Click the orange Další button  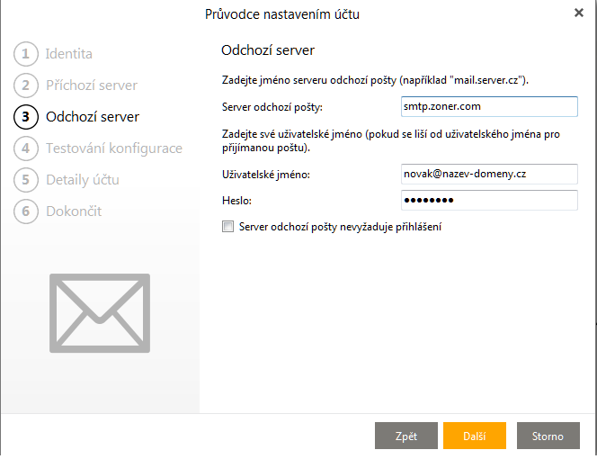coord(474,436)
